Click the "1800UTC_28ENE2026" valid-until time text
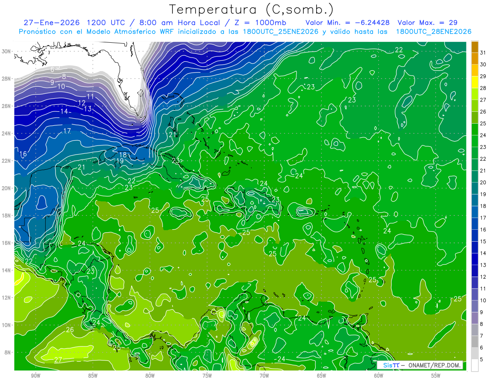Viewport: 494px width, 381px height. 433,32
